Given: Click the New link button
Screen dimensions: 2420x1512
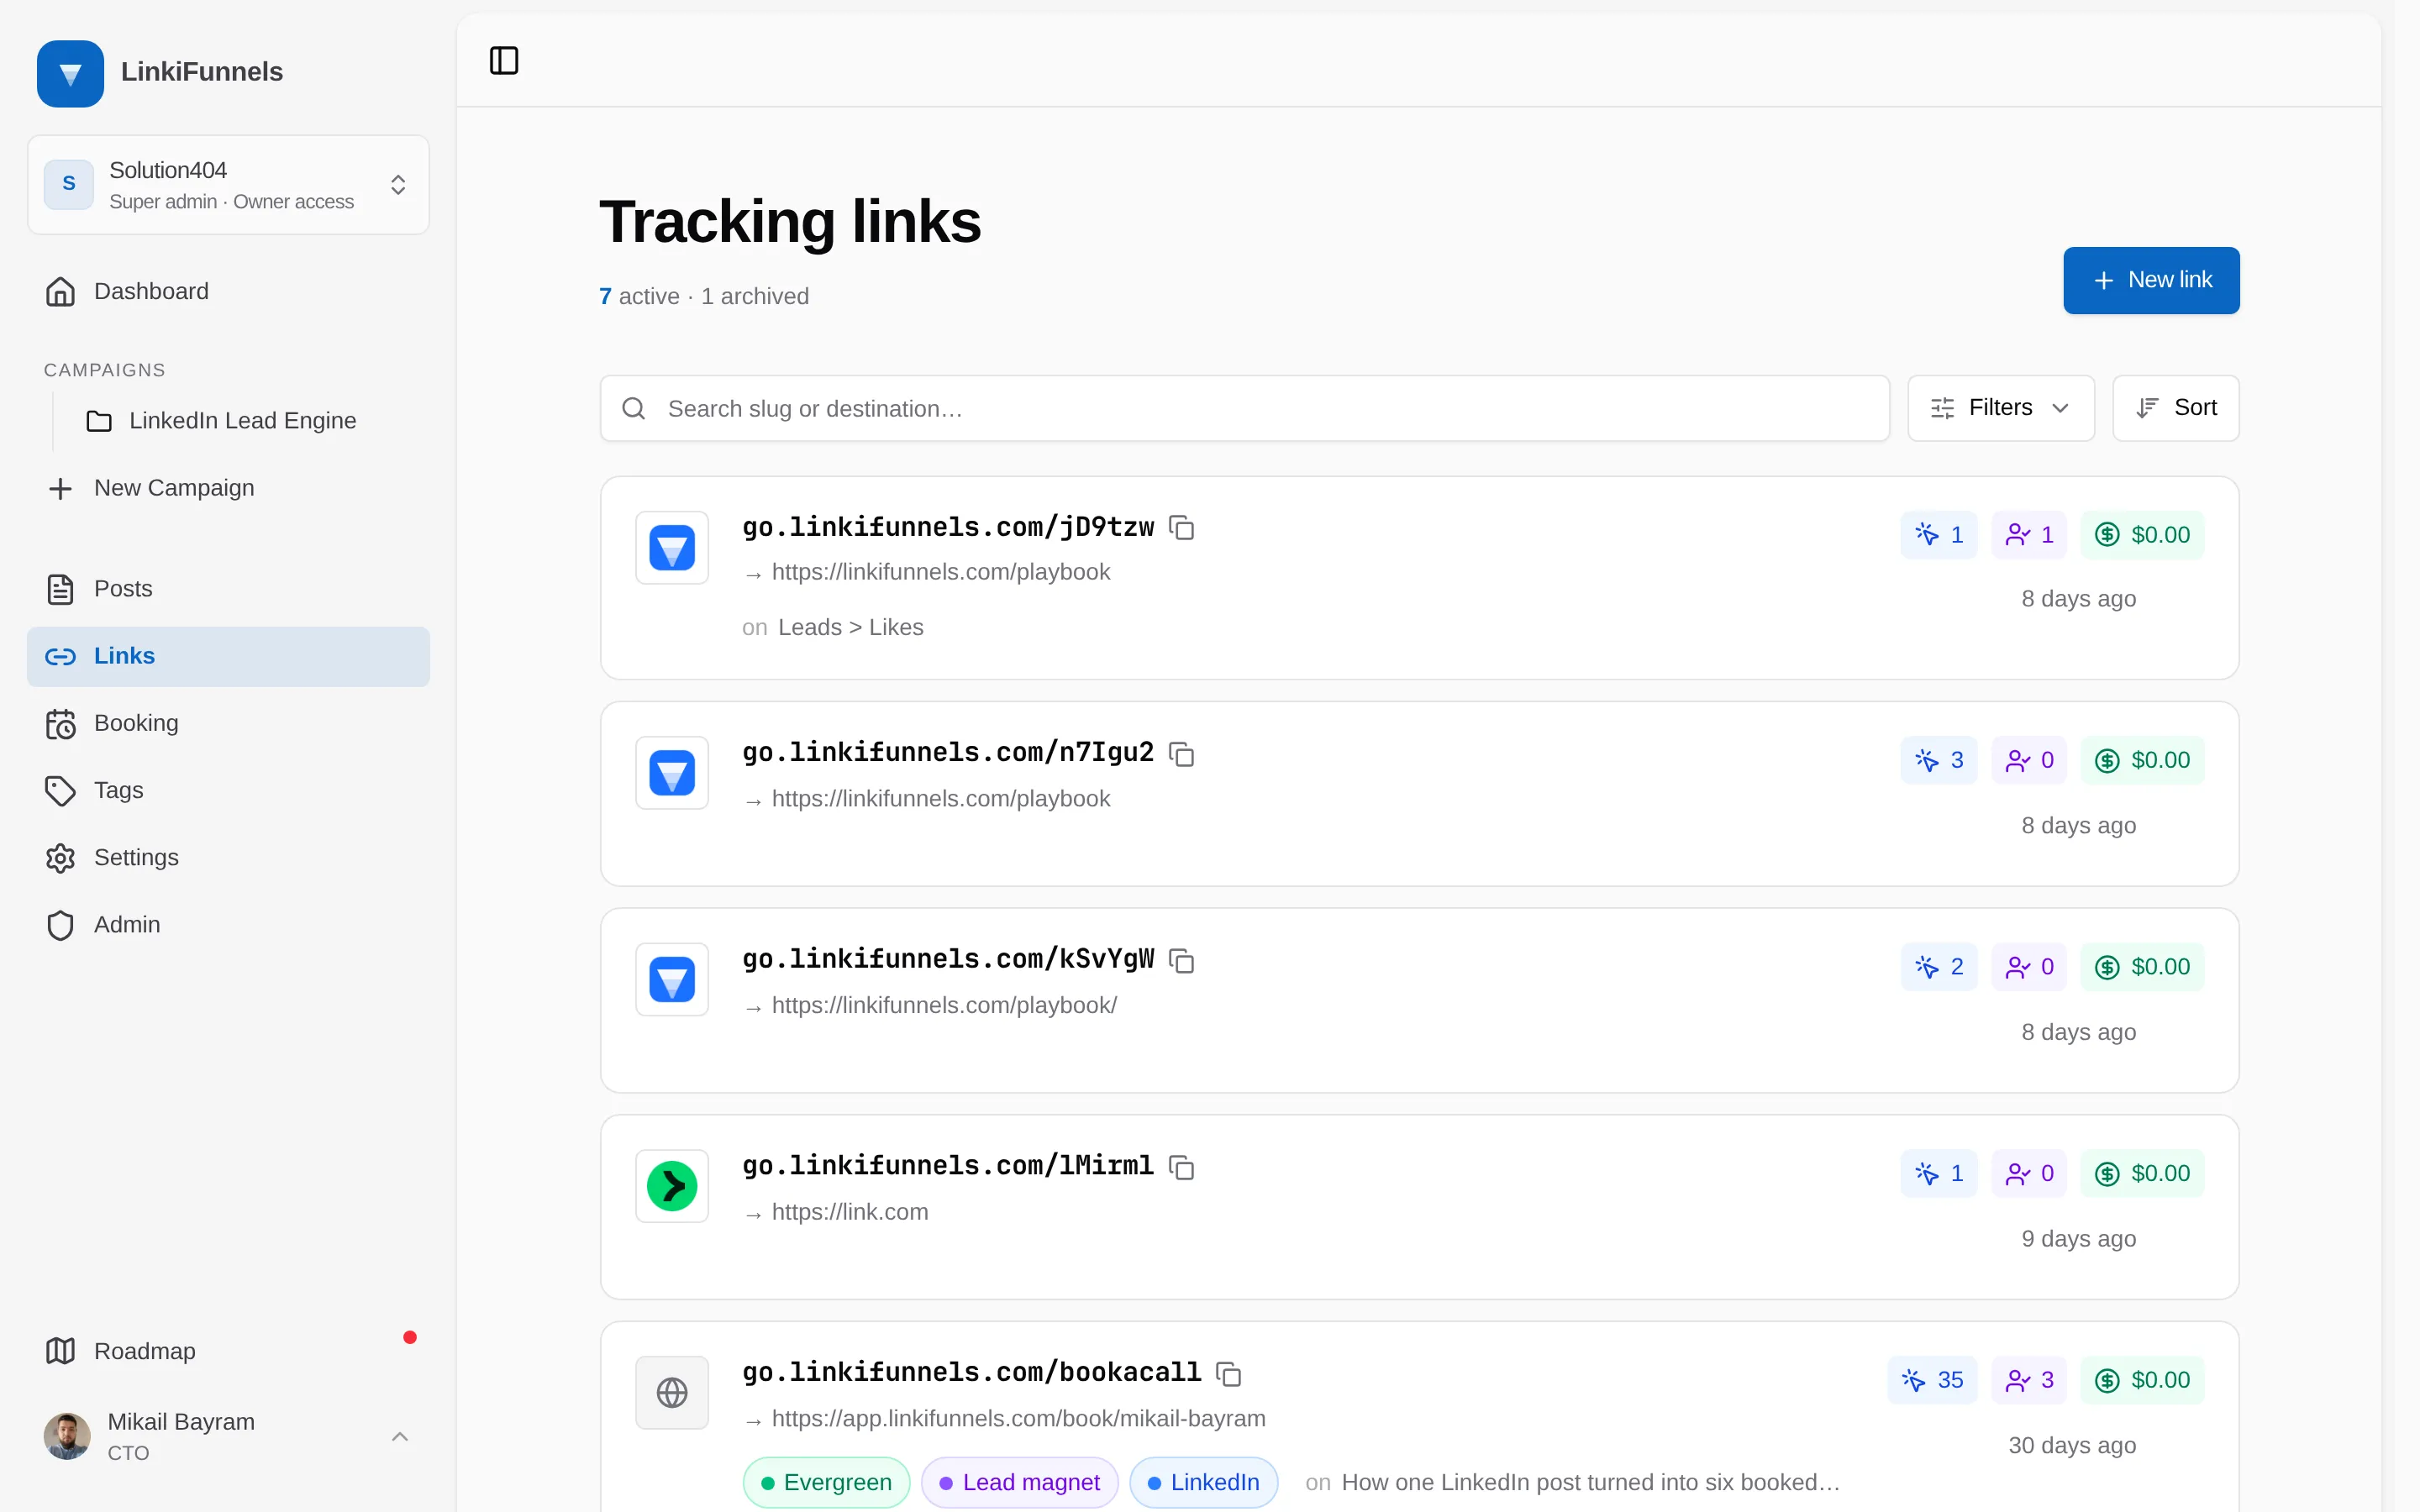Looking at the screenshot, I should coord(2151,280).
